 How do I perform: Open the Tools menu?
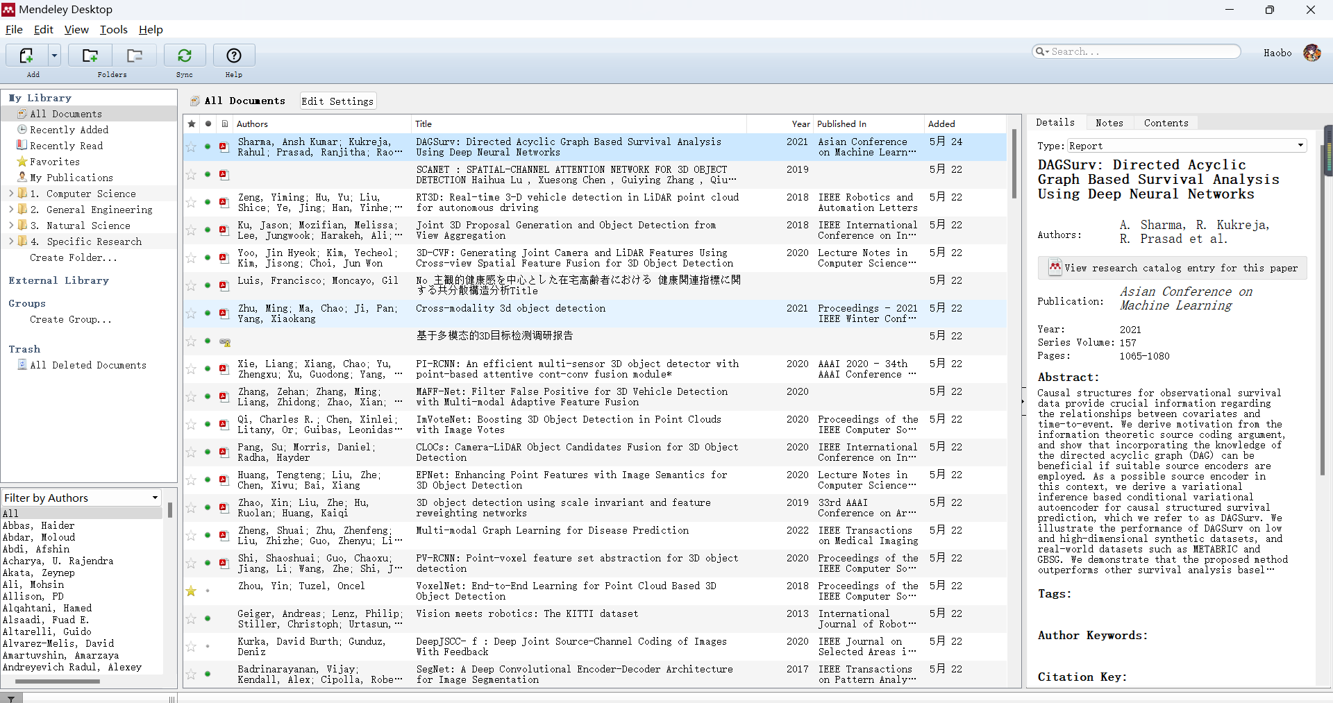(x=114, y=29)
